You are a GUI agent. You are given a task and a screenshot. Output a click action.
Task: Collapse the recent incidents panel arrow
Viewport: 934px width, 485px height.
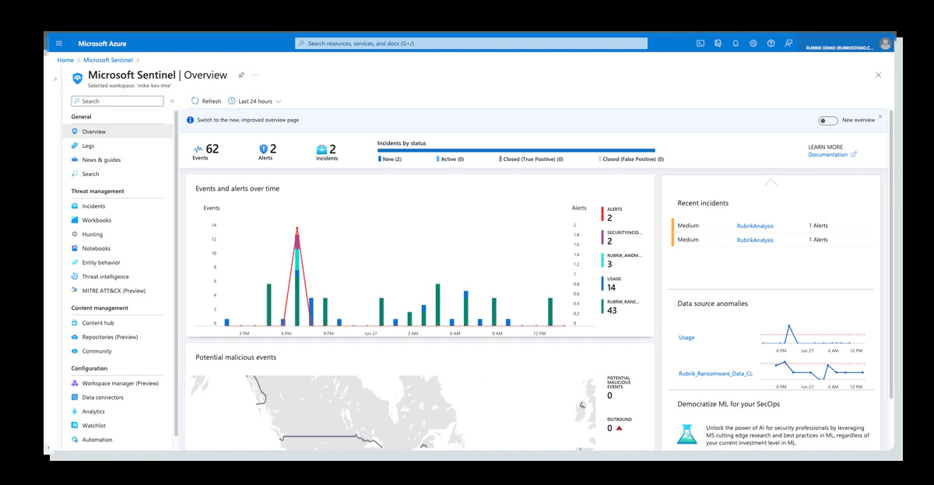pyautogui.click(x=771, y=182)
